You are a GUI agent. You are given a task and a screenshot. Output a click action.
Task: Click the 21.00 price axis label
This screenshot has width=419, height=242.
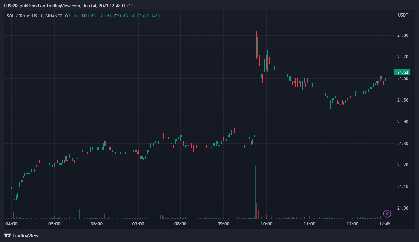coord(403,208)
